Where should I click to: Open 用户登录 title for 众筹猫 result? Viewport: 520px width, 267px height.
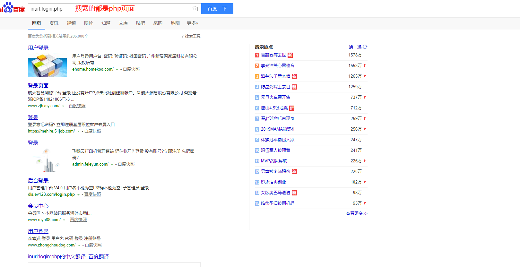pyautogui.click(x=38, y=231)
